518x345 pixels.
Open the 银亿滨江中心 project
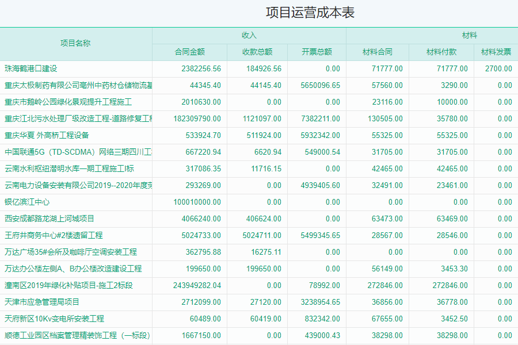pos(27,202)
